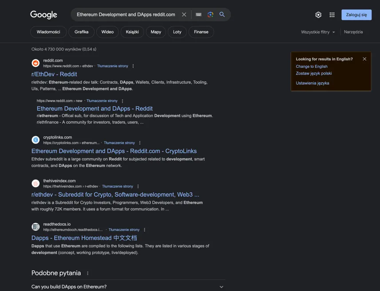Open more options for readthedocs.io result
Image resolution: width=380 pixels, height=291 pixels.
click(145, 230)
